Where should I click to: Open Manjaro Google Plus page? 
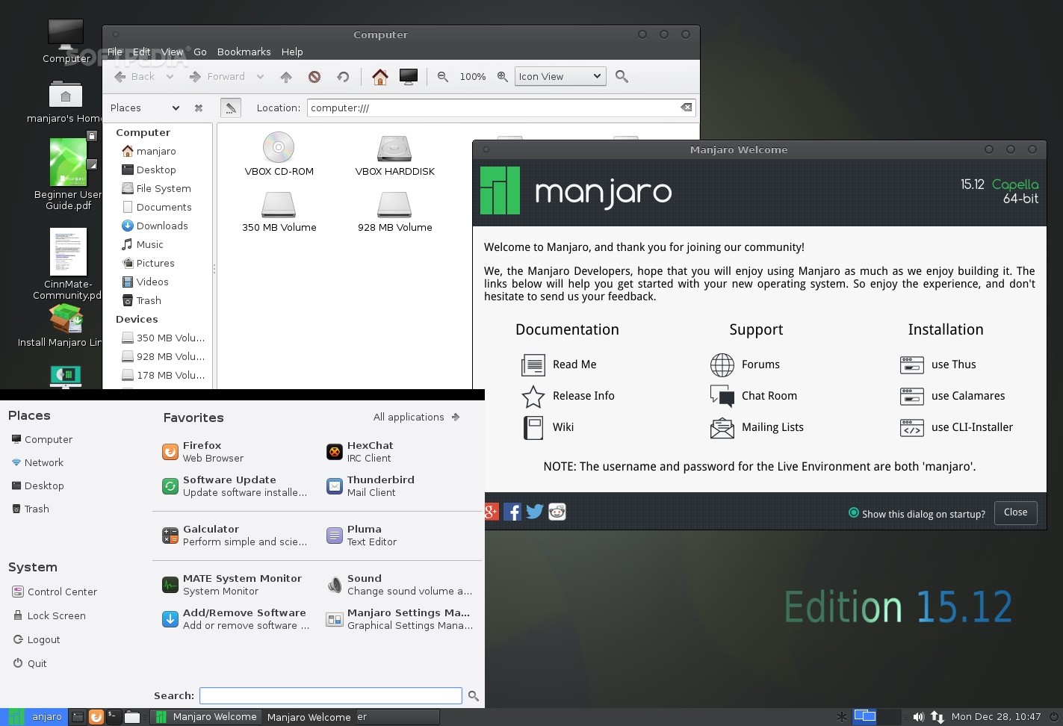pyautogui.click(x=492, y=512)
